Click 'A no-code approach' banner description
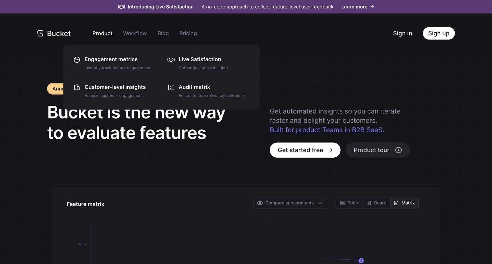This screenshot has width=492, height=264. [267, 7]
